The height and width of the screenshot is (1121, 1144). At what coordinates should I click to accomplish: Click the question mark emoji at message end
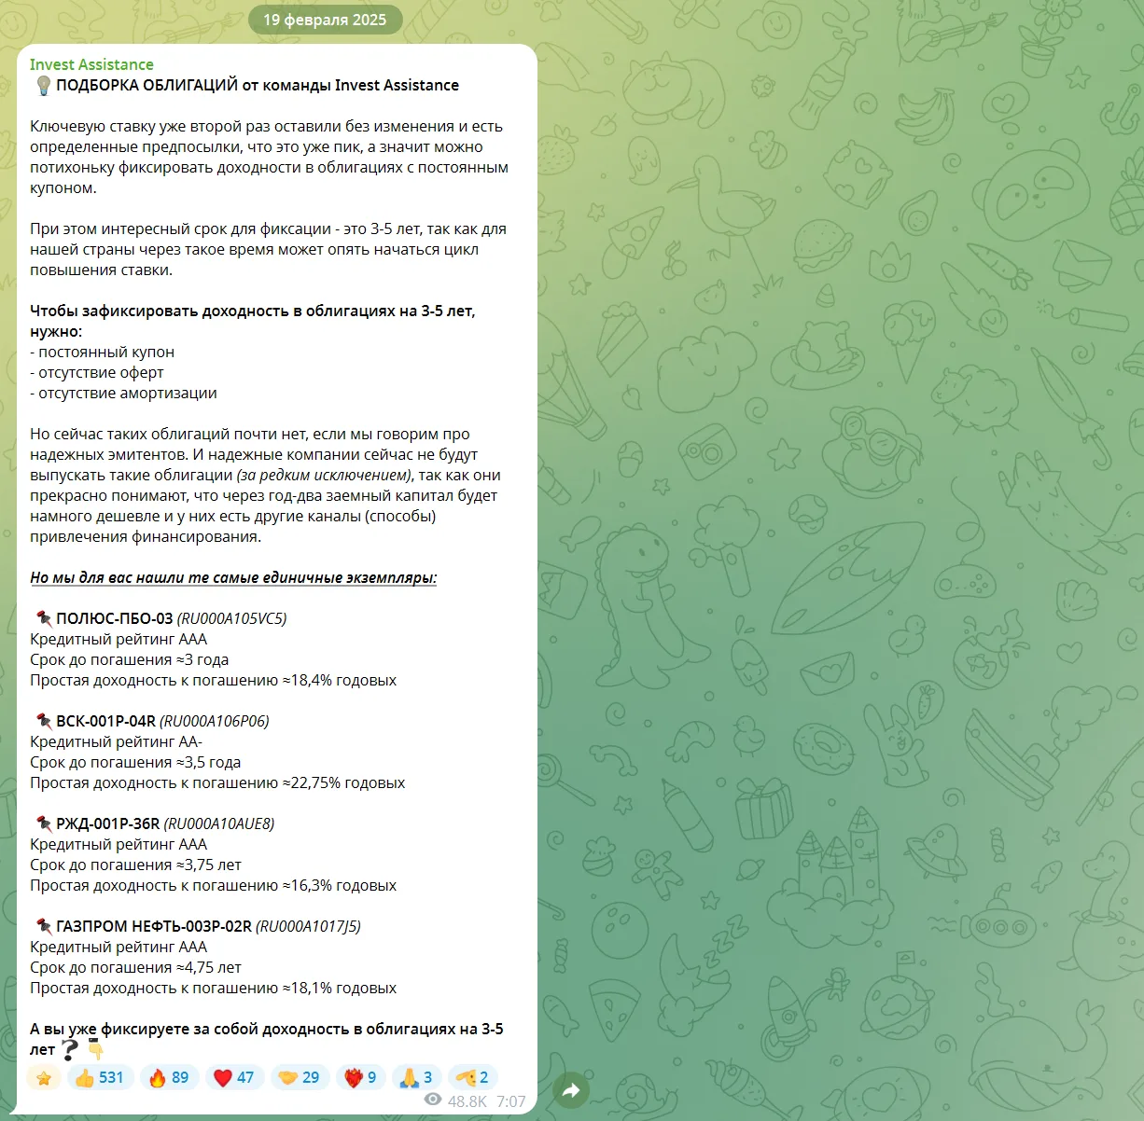[70, 1050]
